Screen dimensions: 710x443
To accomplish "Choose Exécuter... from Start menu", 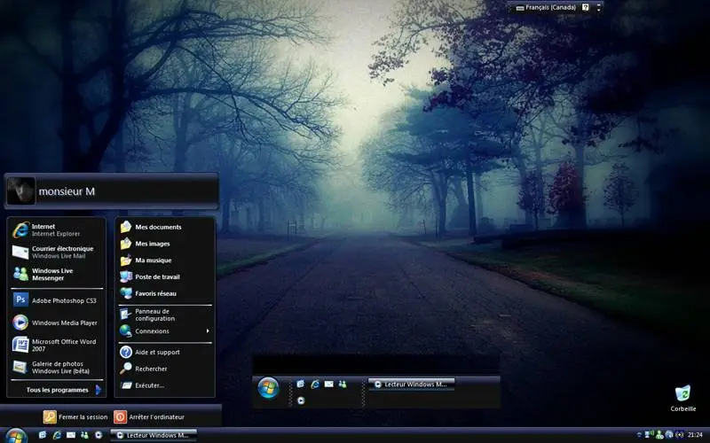I will tap(165, 385).
